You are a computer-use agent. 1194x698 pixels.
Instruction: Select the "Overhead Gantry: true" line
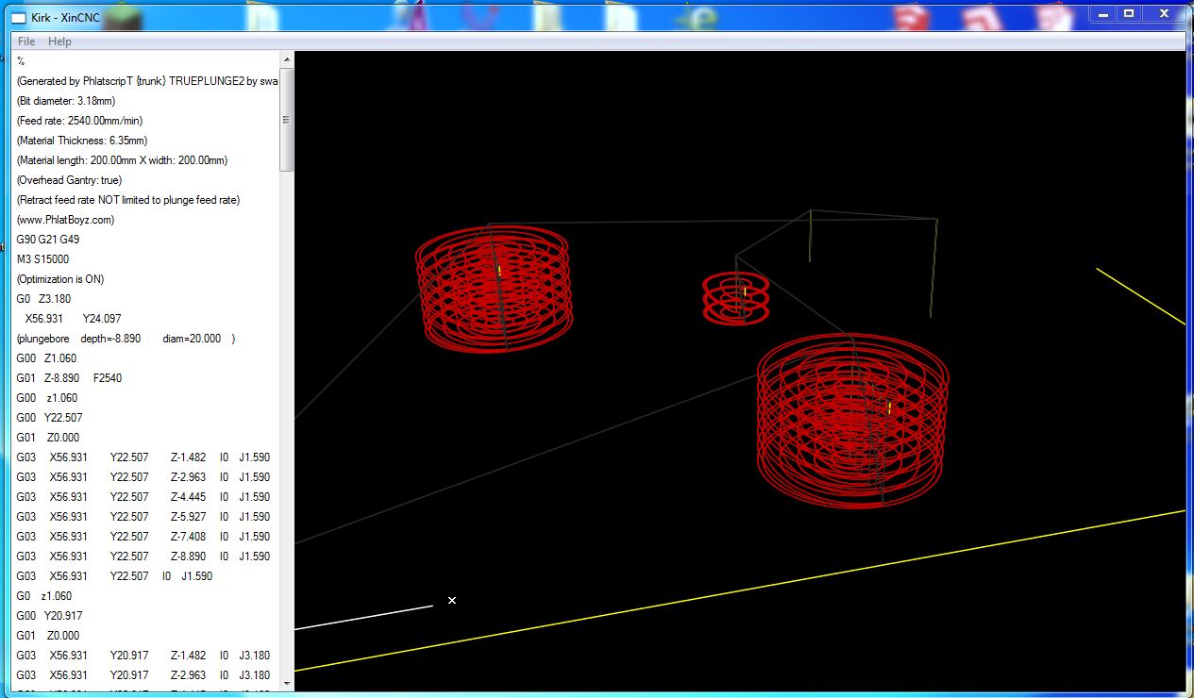tap(69, 180)
